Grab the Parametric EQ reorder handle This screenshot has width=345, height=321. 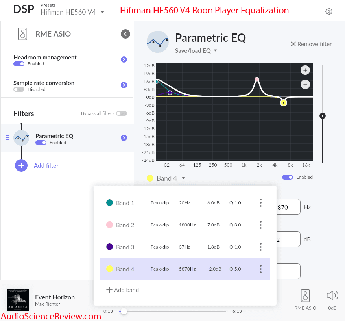coord(7,138)
